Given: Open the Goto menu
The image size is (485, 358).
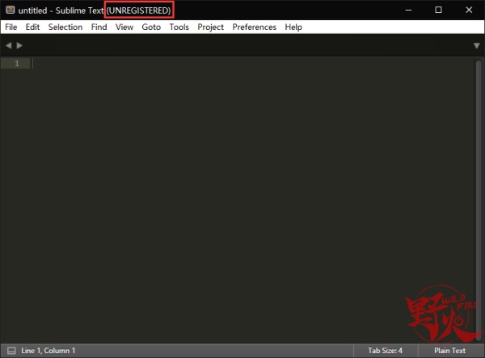Looking at the screenshot, I should pyautogui.click(x=151, y=27).
